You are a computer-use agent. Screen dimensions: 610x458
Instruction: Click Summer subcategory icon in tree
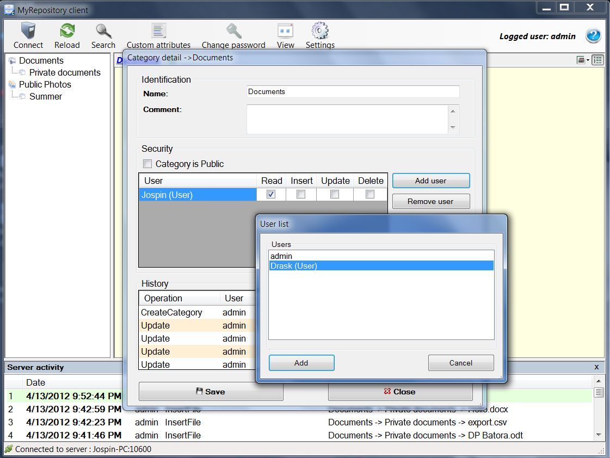point(22,96)
